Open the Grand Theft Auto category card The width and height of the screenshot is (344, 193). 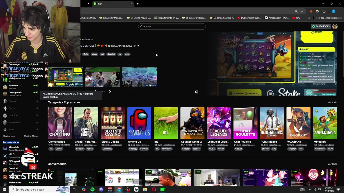coord(86,123)
